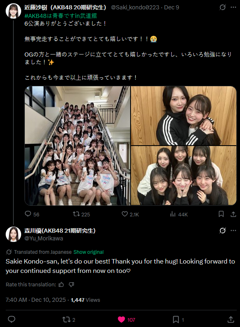Open @Yu_Morikawa profile handle
Viewport: 240px width, 327px height.
click(44, 238)
